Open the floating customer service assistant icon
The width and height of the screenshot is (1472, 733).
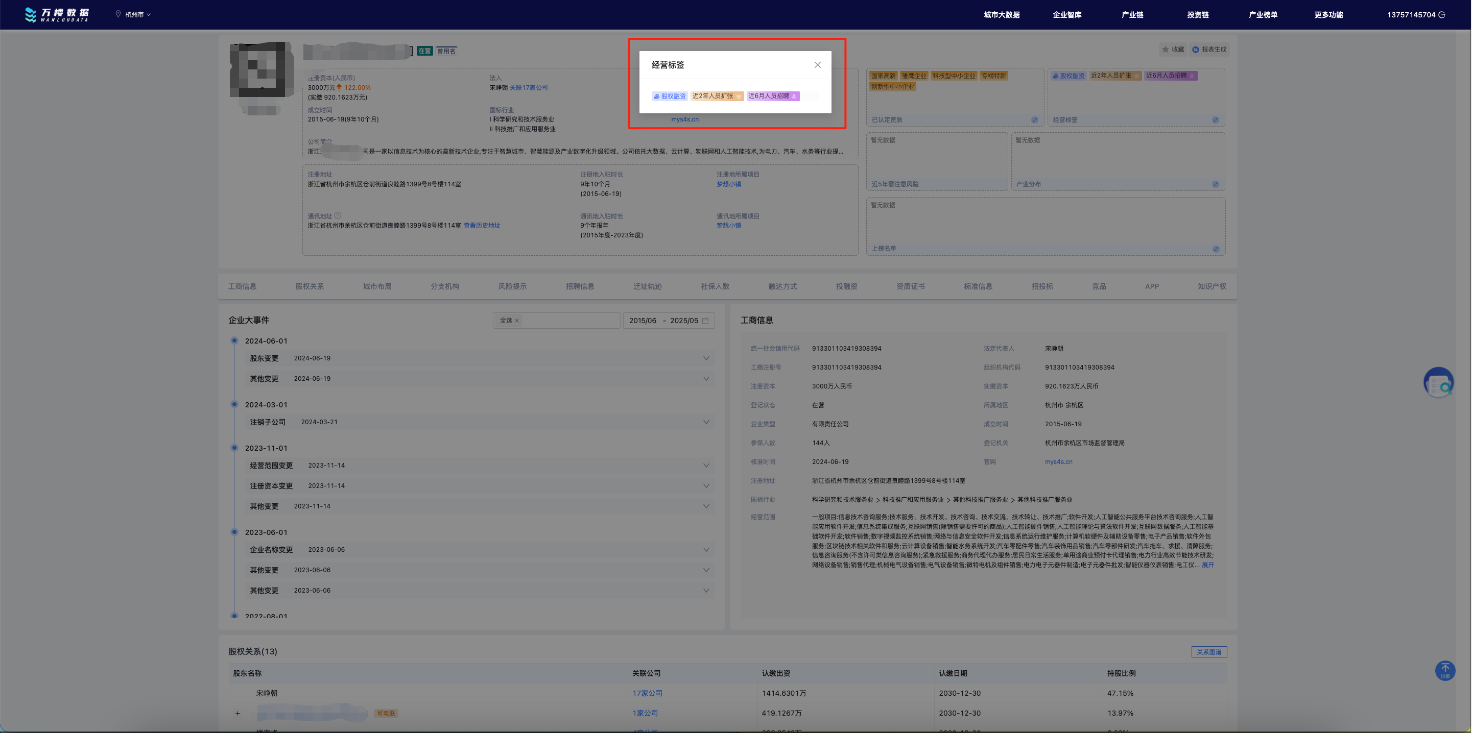click(1438, 383)
